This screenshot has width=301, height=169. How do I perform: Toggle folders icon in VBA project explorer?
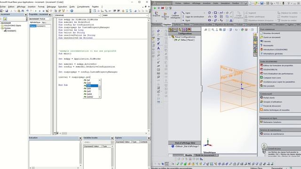[5, 19]
